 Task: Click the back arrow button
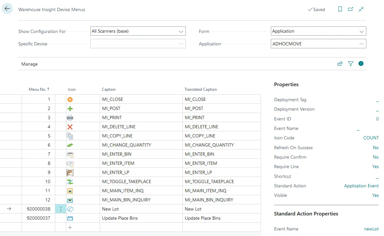click(7, 9)
